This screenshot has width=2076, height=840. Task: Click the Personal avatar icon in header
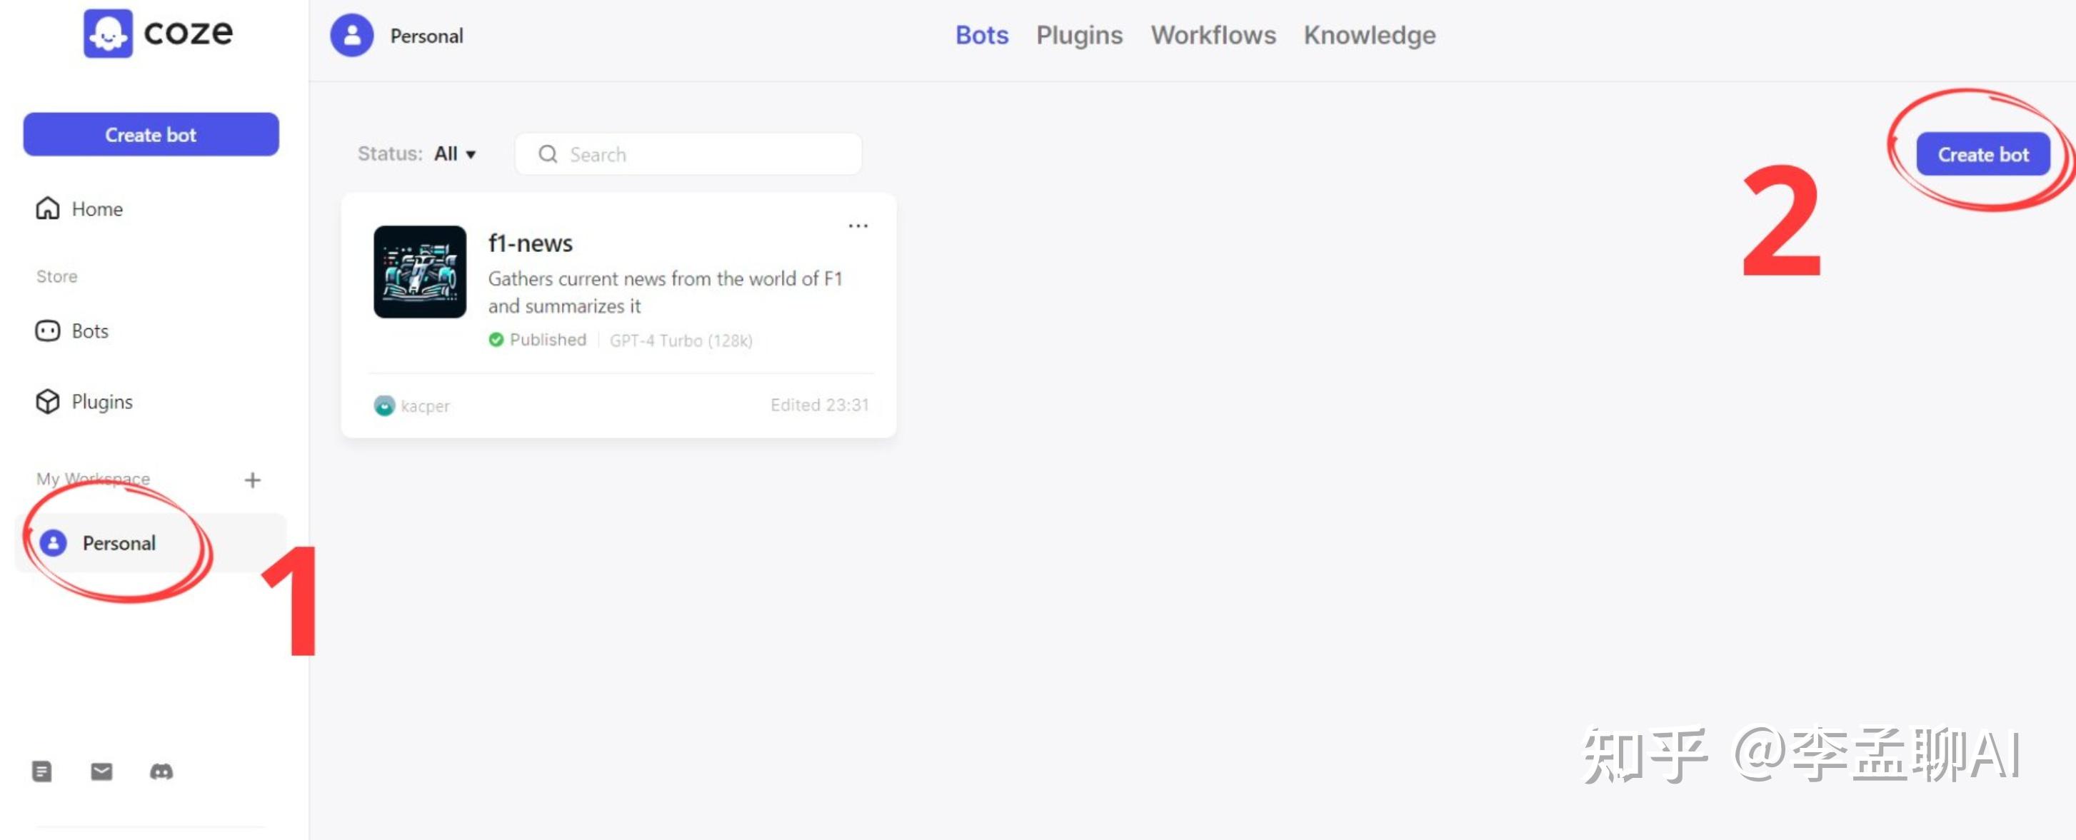351,36
